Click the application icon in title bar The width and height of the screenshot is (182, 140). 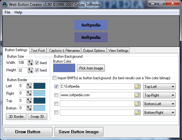pos(5,5)
